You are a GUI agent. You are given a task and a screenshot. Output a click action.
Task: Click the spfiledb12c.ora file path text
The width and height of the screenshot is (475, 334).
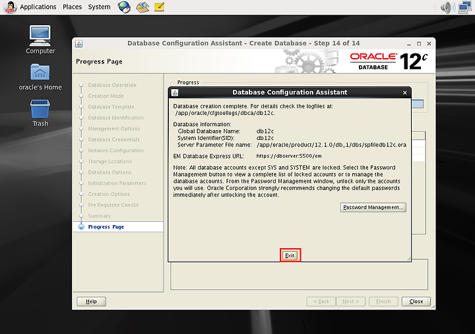pos(331,145)
